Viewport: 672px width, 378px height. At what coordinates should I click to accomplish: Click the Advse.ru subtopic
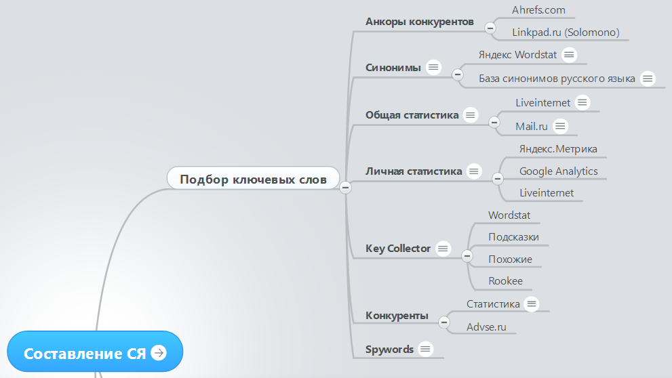(486, 327)
